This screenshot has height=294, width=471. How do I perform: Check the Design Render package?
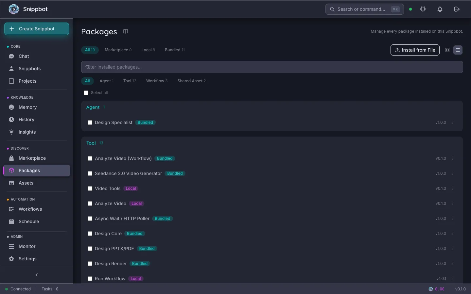pyautogui.click(x=90, y=264)
